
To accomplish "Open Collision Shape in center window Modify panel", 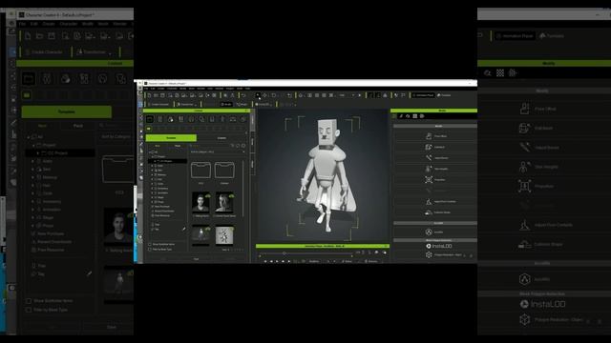I will tap(437, 212).
